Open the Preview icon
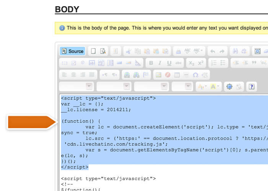The width and height of the screenshot is (268, 191). tap(103, 51)
